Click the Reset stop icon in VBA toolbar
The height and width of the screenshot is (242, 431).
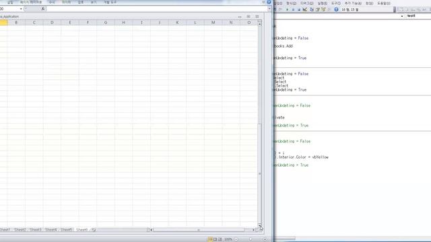pos(299,9)
